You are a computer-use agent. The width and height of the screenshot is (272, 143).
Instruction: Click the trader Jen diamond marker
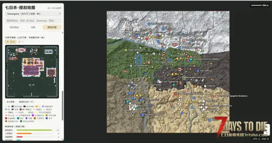click(172, 74)
